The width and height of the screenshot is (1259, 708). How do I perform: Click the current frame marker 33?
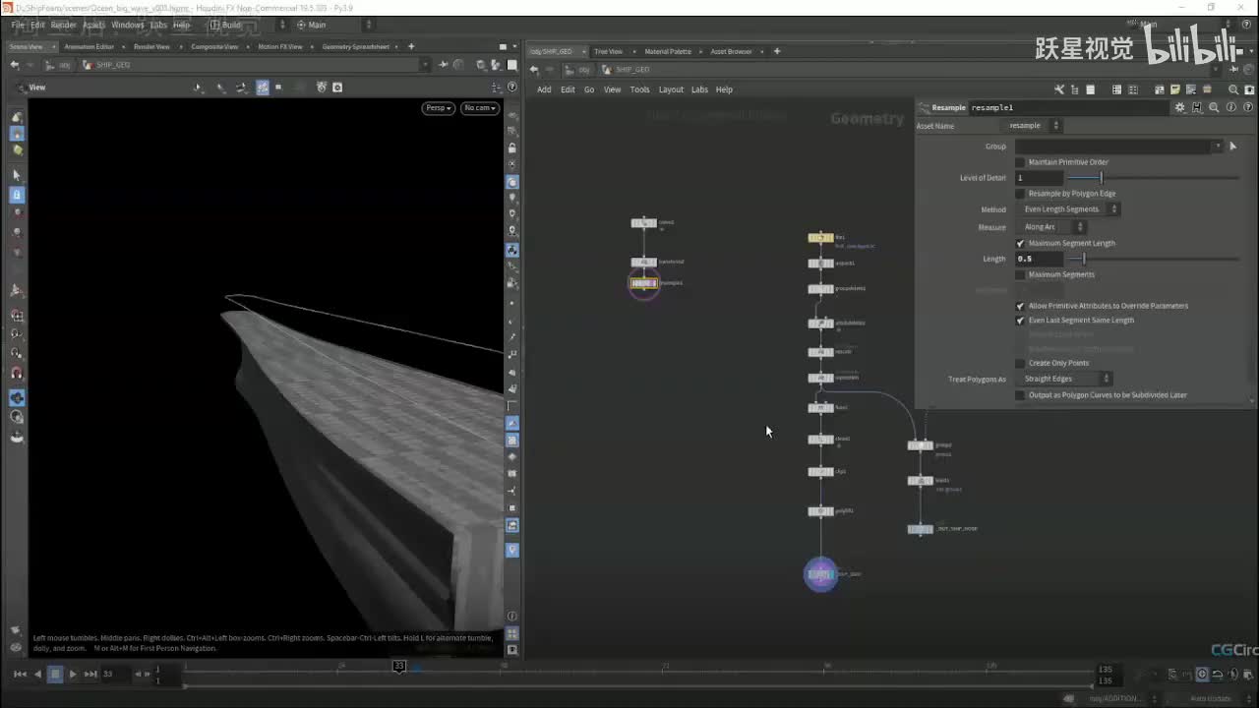pos(398,666)
